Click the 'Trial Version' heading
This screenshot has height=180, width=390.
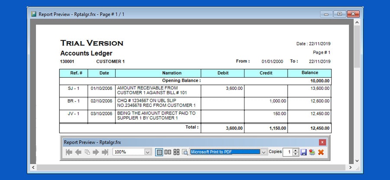pyautogui.click(x=92, y=43)
